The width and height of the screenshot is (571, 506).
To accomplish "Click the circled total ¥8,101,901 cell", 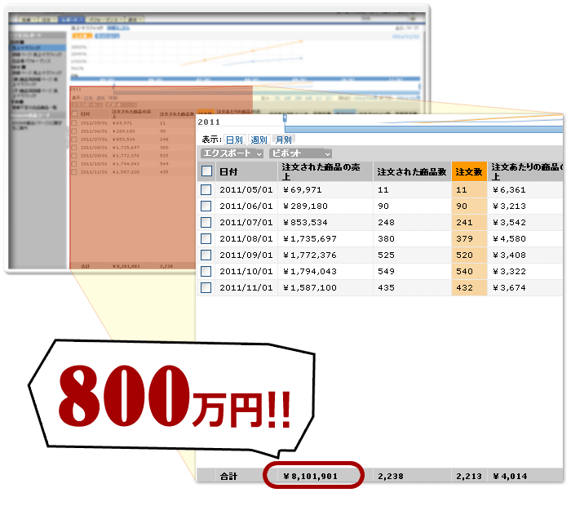I will point(312,475).
